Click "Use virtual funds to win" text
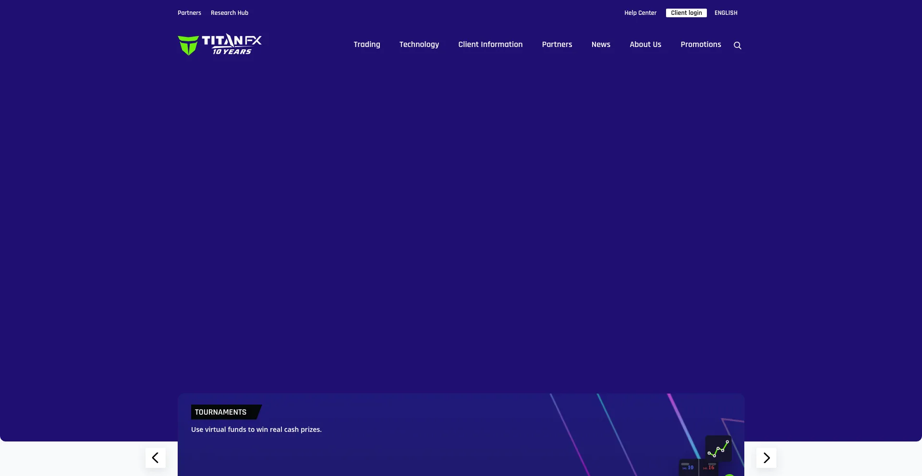 (256, 430)
